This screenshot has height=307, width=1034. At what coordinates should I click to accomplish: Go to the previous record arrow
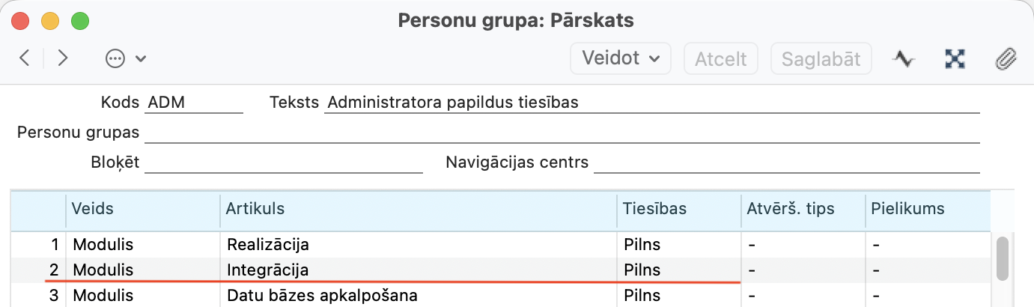click(x=25, y=58)
